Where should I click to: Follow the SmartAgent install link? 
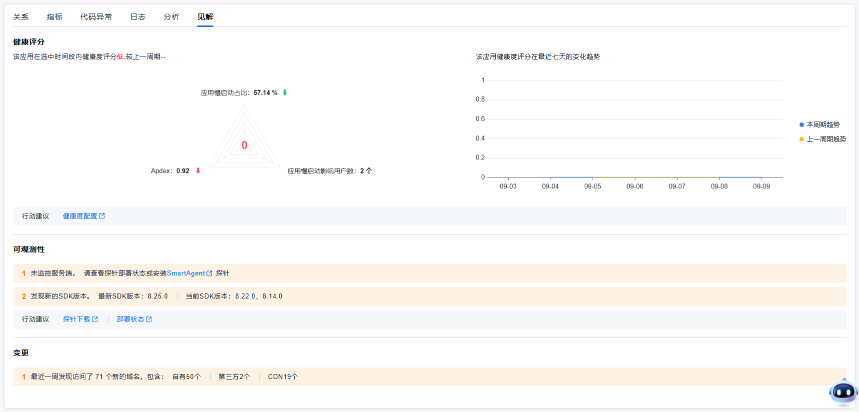(186, 273)
